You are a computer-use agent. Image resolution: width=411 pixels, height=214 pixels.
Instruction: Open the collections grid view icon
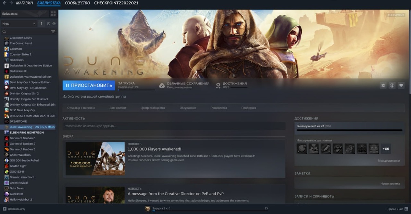[53, 14]
